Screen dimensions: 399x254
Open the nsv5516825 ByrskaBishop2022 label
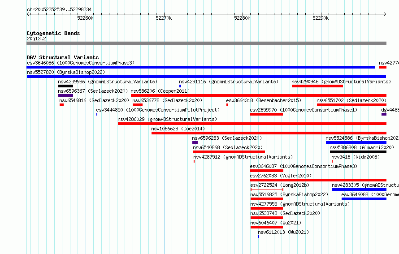(x=289, y=194)
